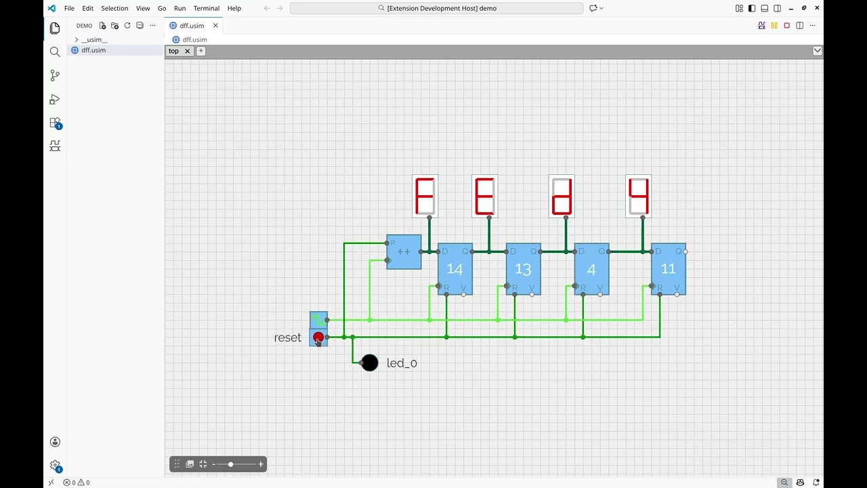867x488 pixels.
Task: Close the dff.usim editor tab
Action: point(215,26)
